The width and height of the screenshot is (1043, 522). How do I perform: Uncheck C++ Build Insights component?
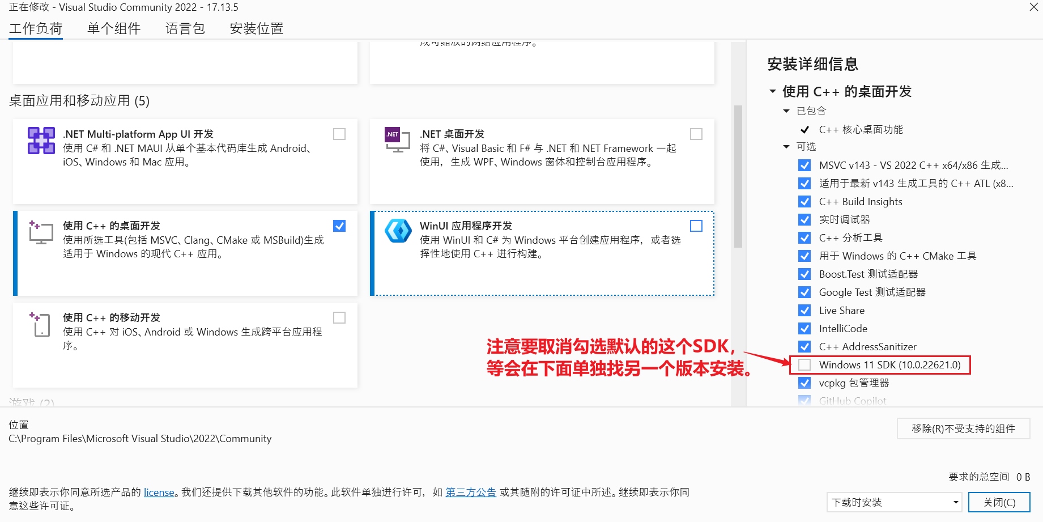(x=804, y=202)
